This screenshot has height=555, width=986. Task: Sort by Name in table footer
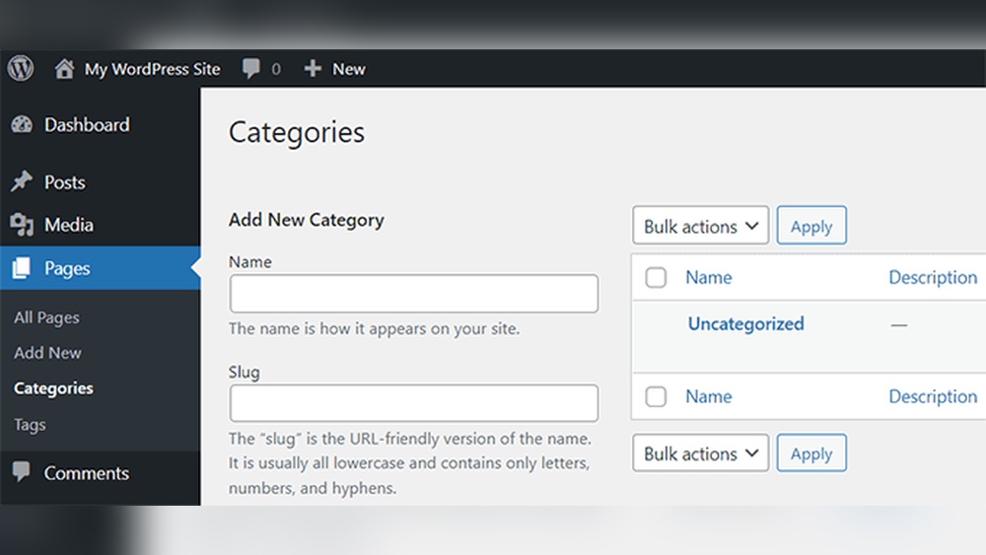pos(709,396)
